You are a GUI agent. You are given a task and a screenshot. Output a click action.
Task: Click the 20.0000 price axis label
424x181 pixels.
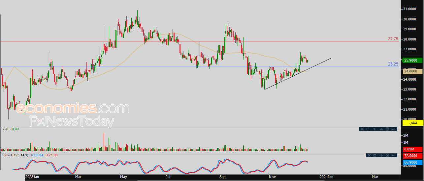(x=409, y=119)
